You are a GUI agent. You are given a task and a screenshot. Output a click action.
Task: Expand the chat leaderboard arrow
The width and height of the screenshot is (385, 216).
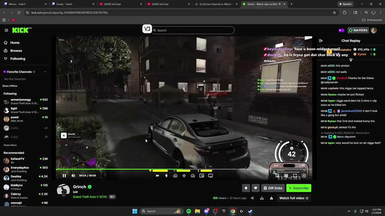[x=351, y=60]
